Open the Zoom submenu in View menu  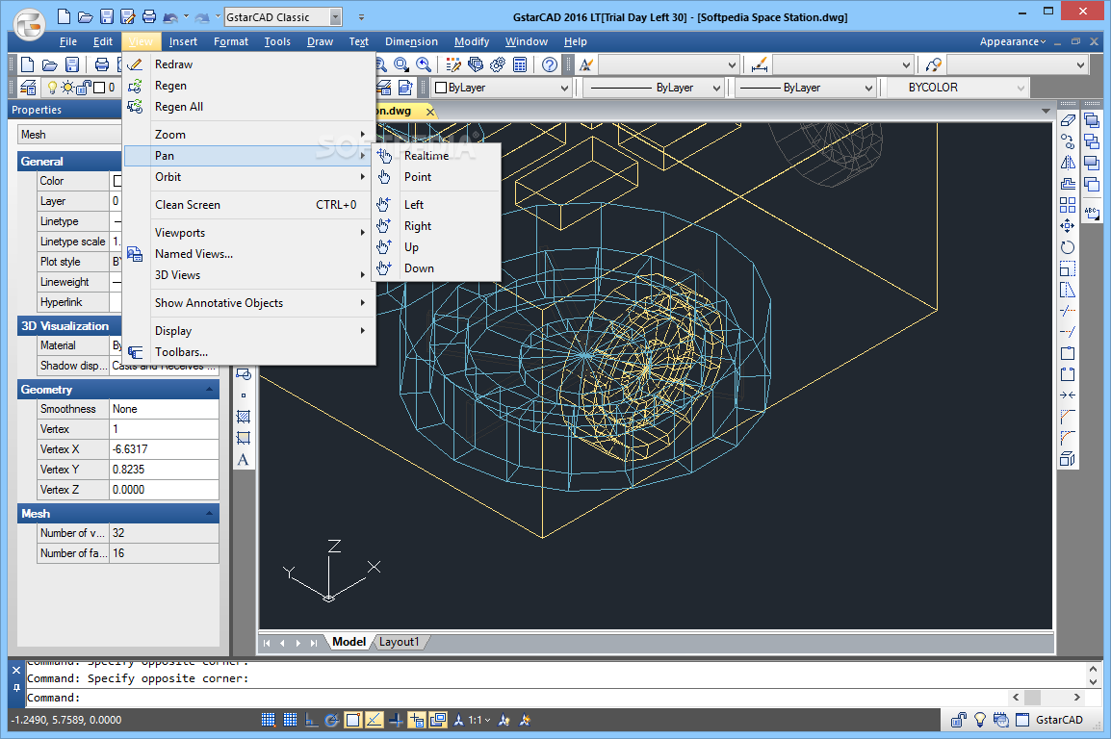pyautogui.click(x=248, y=135)
